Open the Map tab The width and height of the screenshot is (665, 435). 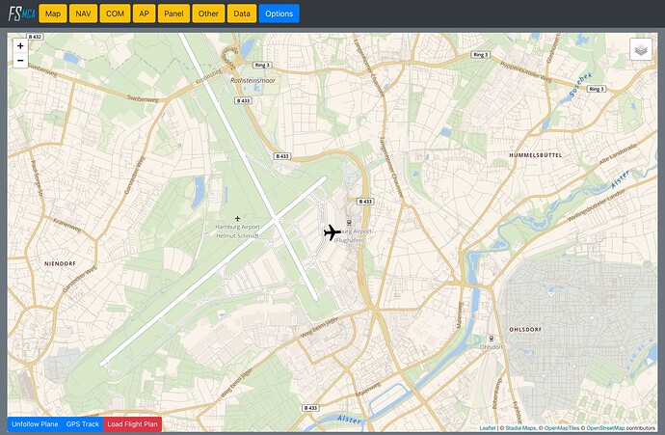click(53, 14)
